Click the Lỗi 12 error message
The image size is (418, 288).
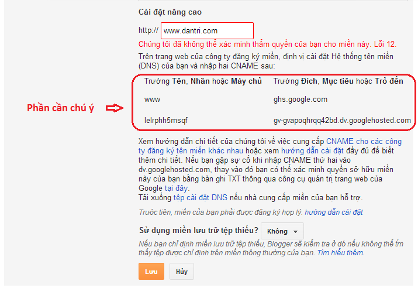click(267, 44)
